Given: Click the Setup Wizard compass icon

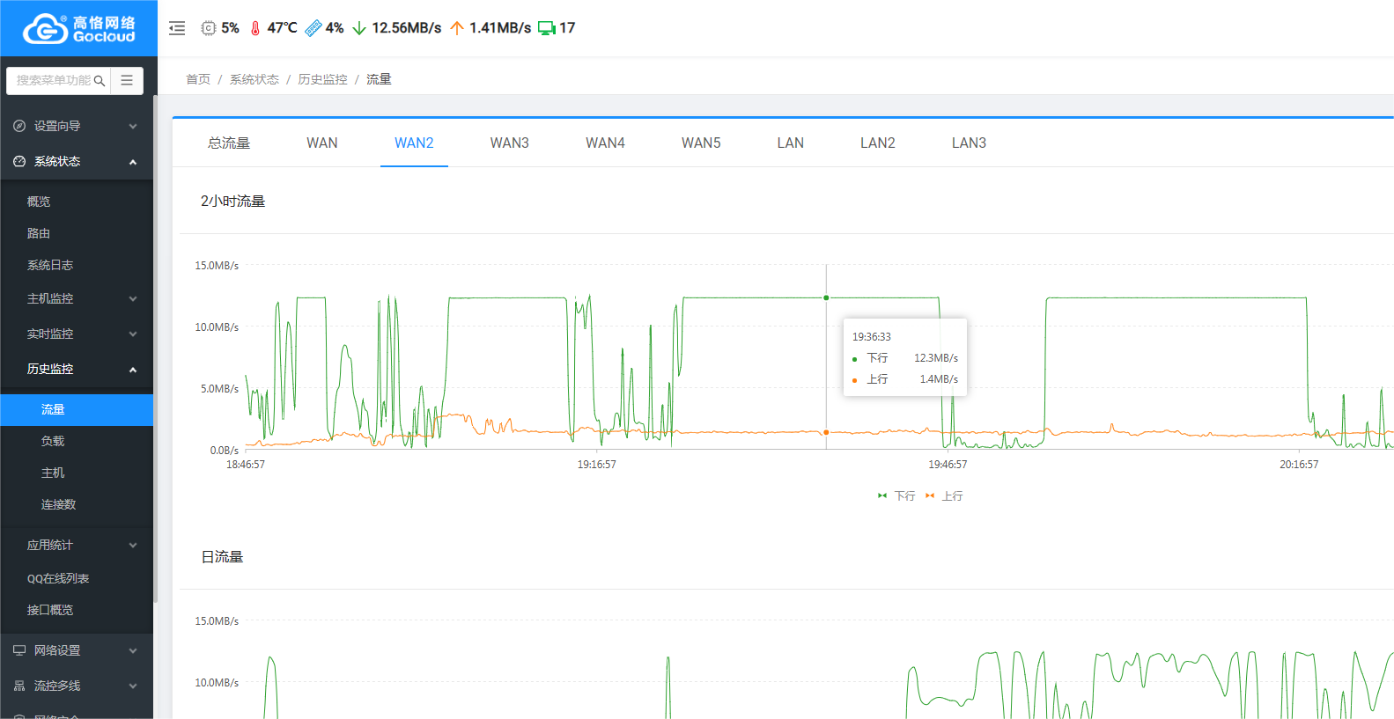Looking at the screenshot, I should pos(19,126).
